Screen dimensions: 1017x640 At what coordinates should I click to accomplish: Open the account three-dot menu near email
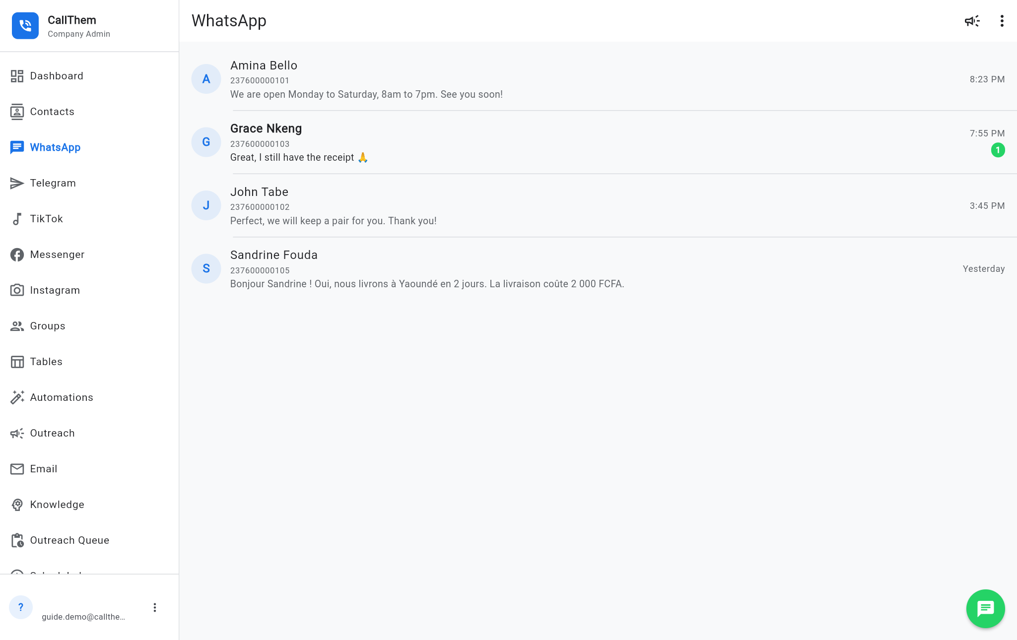tap(155, 608)
